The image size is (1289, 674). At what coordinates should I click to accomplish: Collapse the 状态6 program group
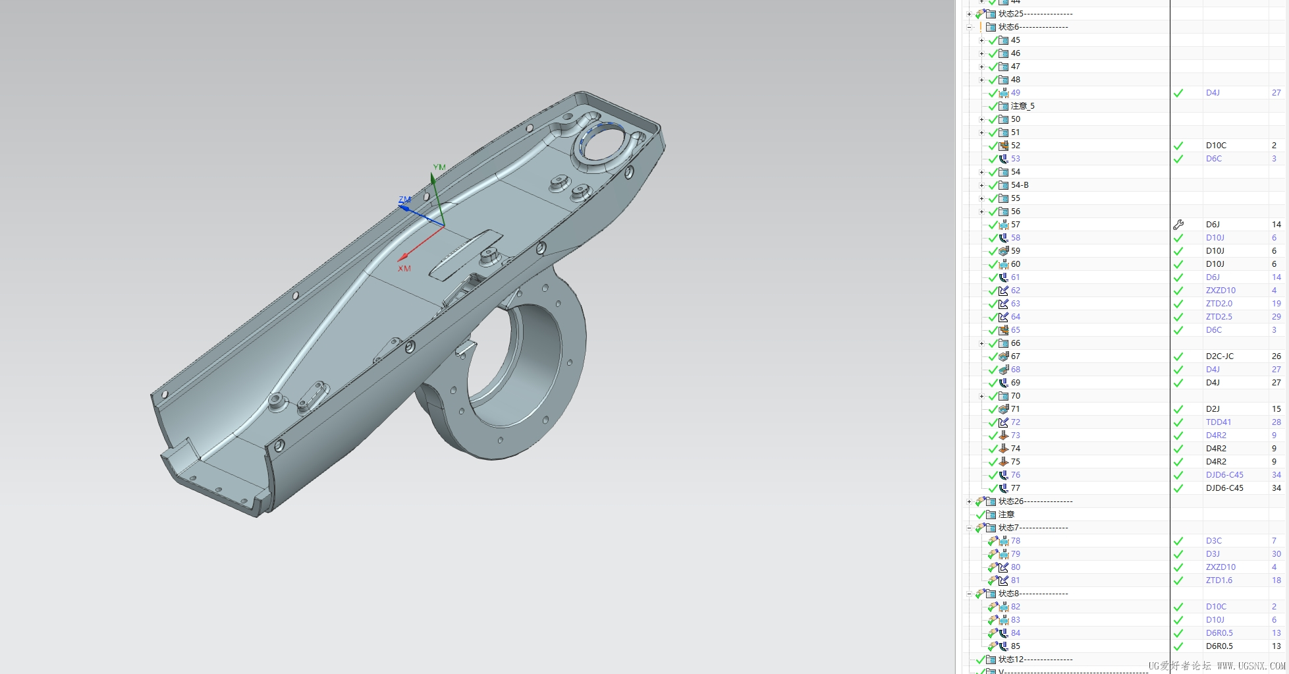969,27
